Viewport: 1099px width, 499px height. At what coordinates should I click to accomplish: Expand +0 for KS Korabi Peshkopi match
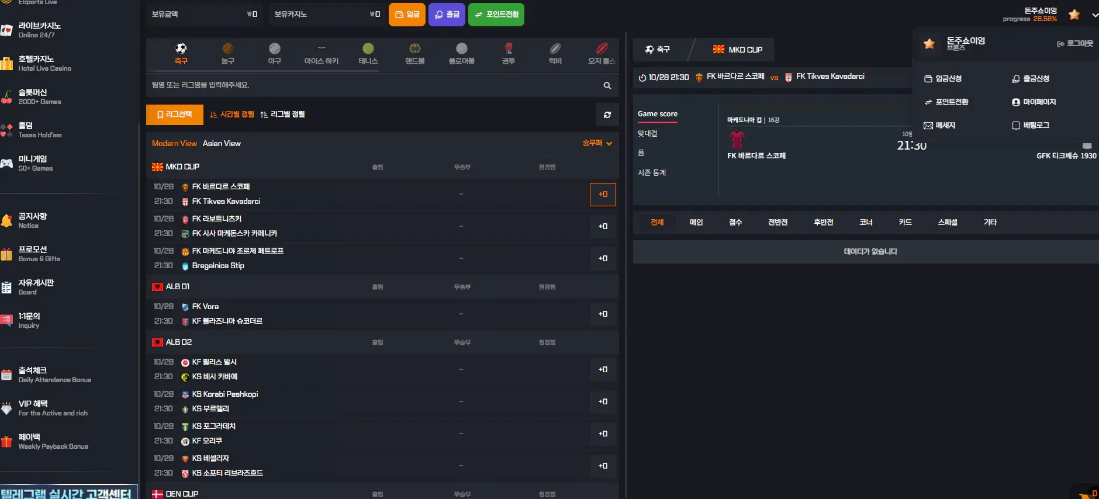coord(603,402)
